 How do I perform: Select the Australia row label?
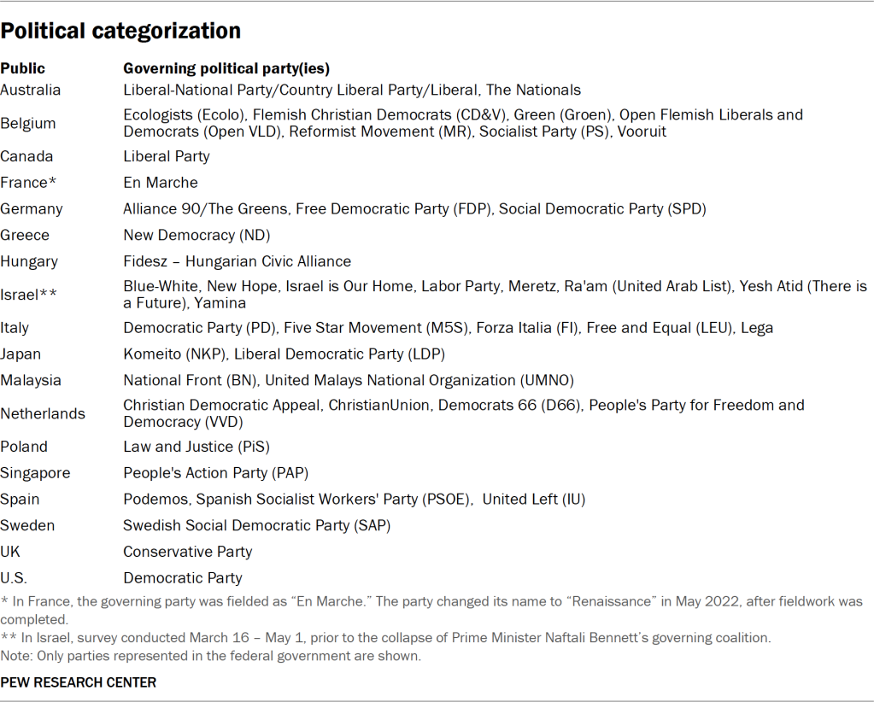click(31, 90)
